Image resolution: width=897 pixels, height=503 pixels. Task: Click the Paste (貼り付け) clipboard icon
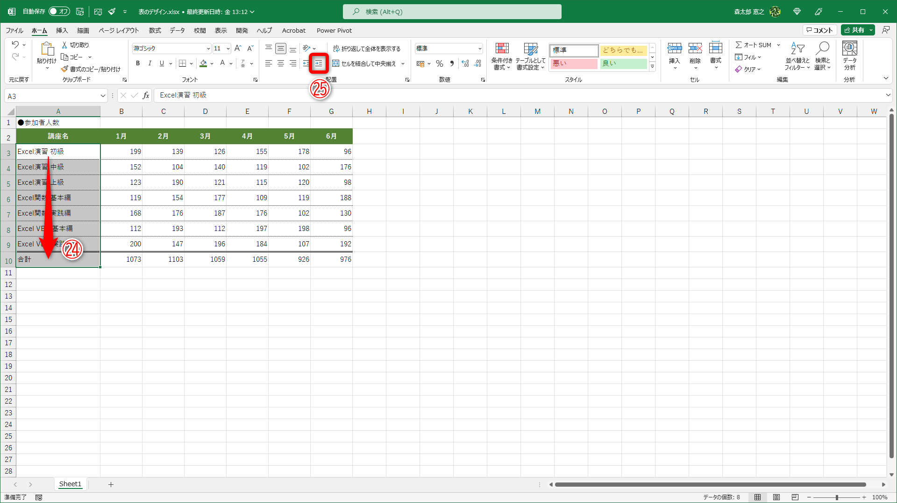point(47,49)
